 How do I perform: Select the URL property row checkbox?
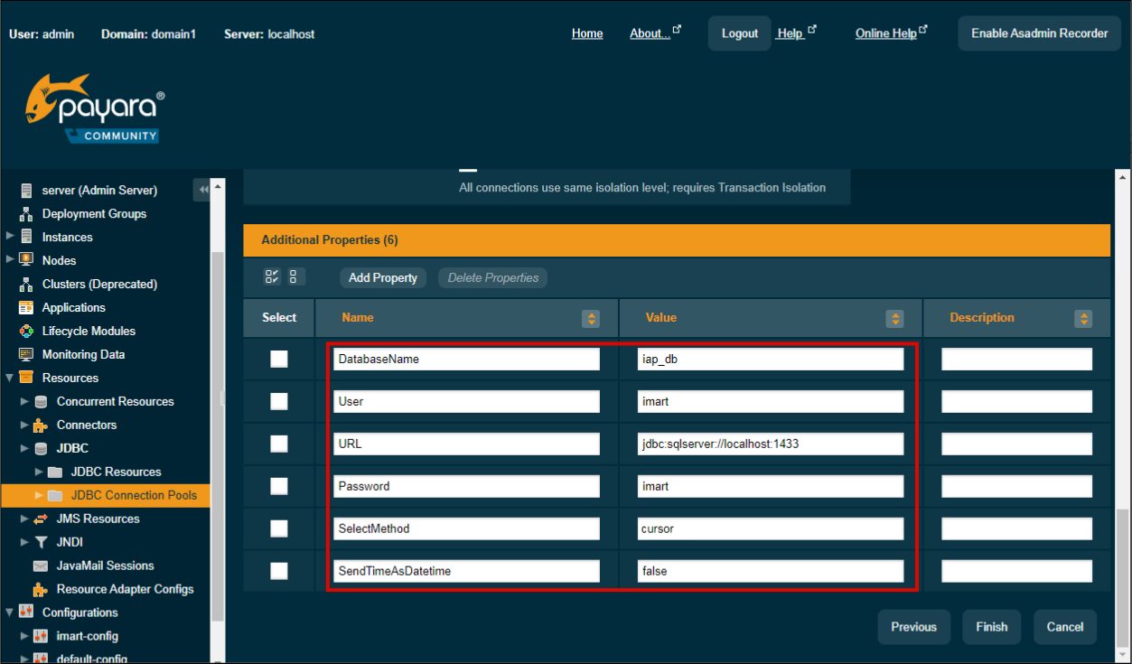pyautogui.click(x=279, y=444)
